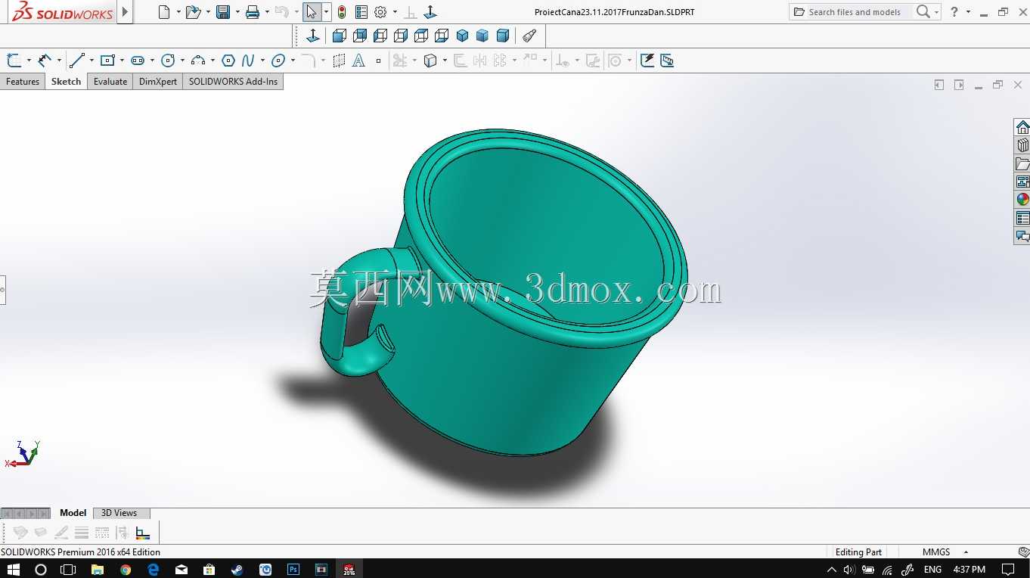Image resolution: width=1030 pixels, height=578 pixels.
Task: Click the Select cursor tool
Action: (x=311, y=12)
